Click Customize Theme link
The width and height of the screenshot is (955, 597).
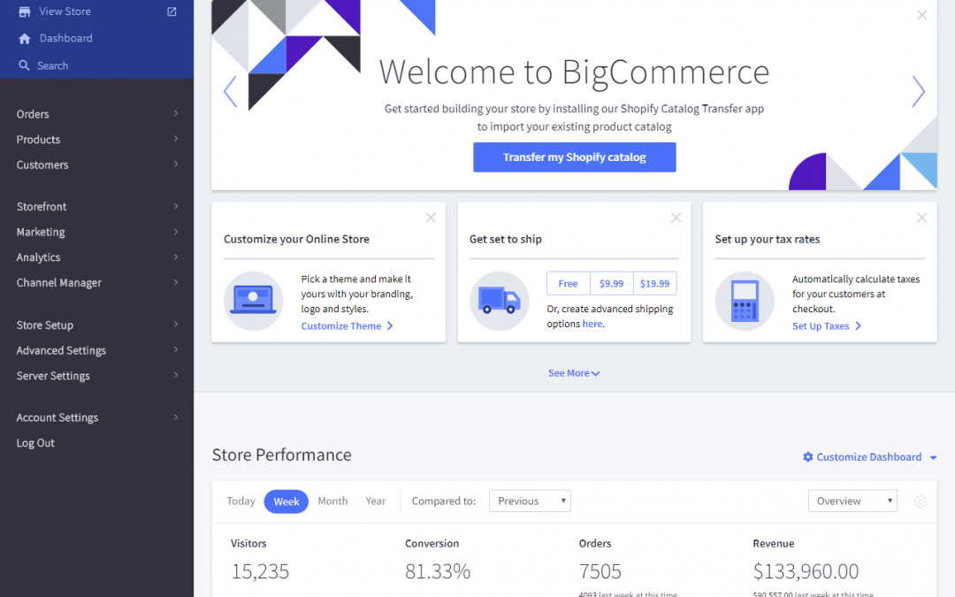341,325
